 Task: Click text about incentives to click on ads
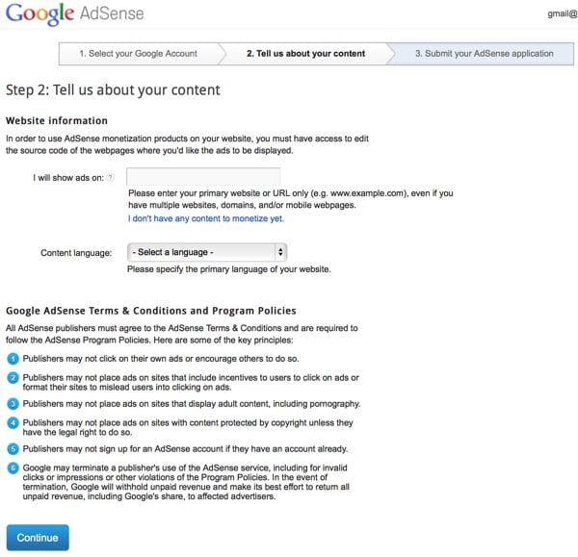[191, 383]
